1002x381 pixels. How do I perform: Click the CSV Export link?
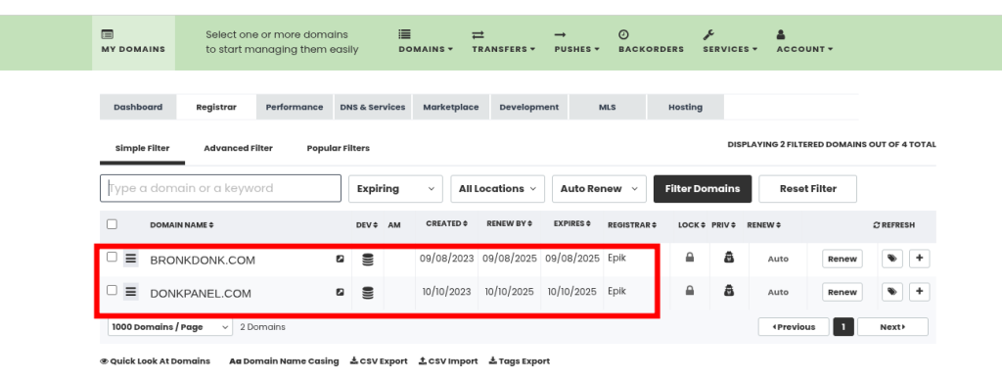click(379, 361)
